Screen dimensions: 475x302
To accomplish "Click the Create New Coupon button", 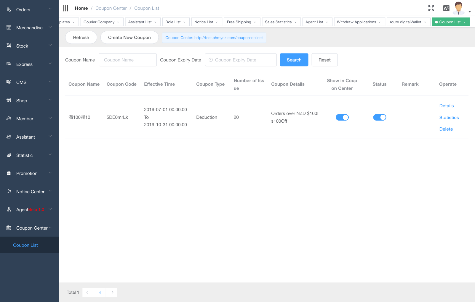I will click(129, 37).
